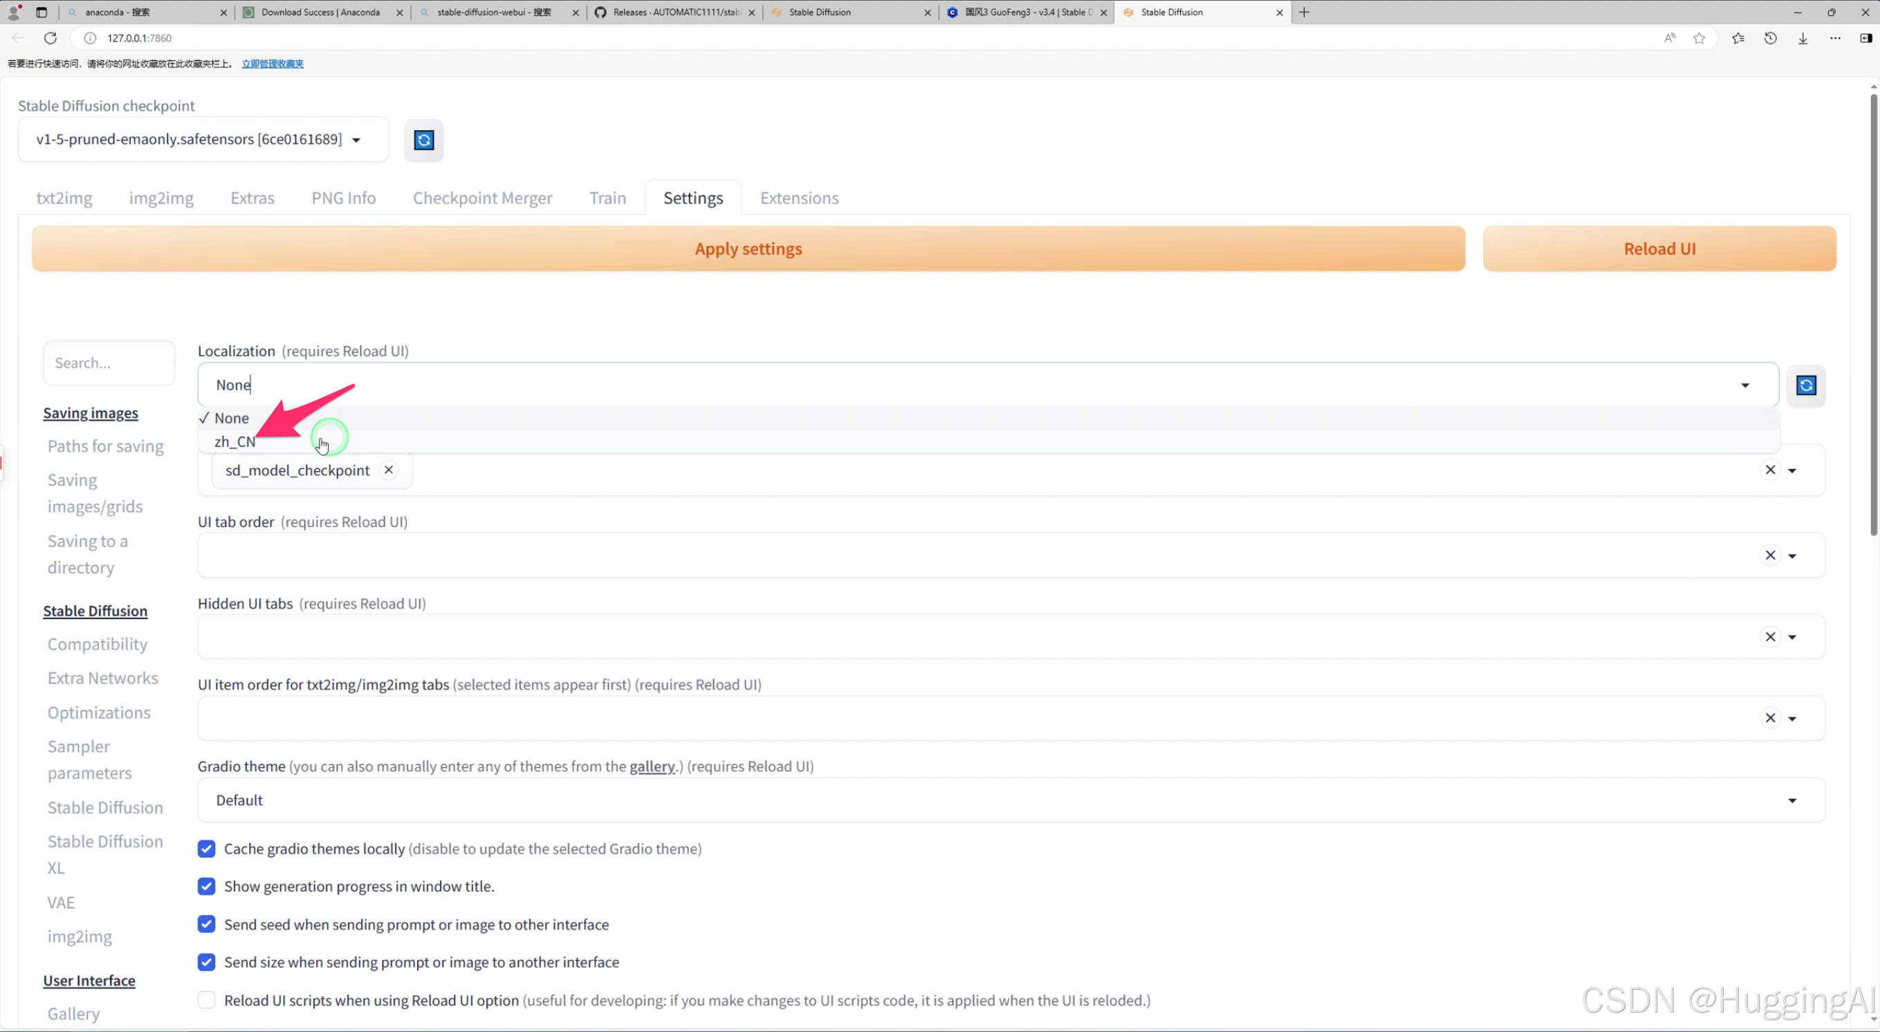Viewport: 1880px width, 1032px height.
Task: Uncheck Cache gradio themes locally
Action: click(207, 848)
